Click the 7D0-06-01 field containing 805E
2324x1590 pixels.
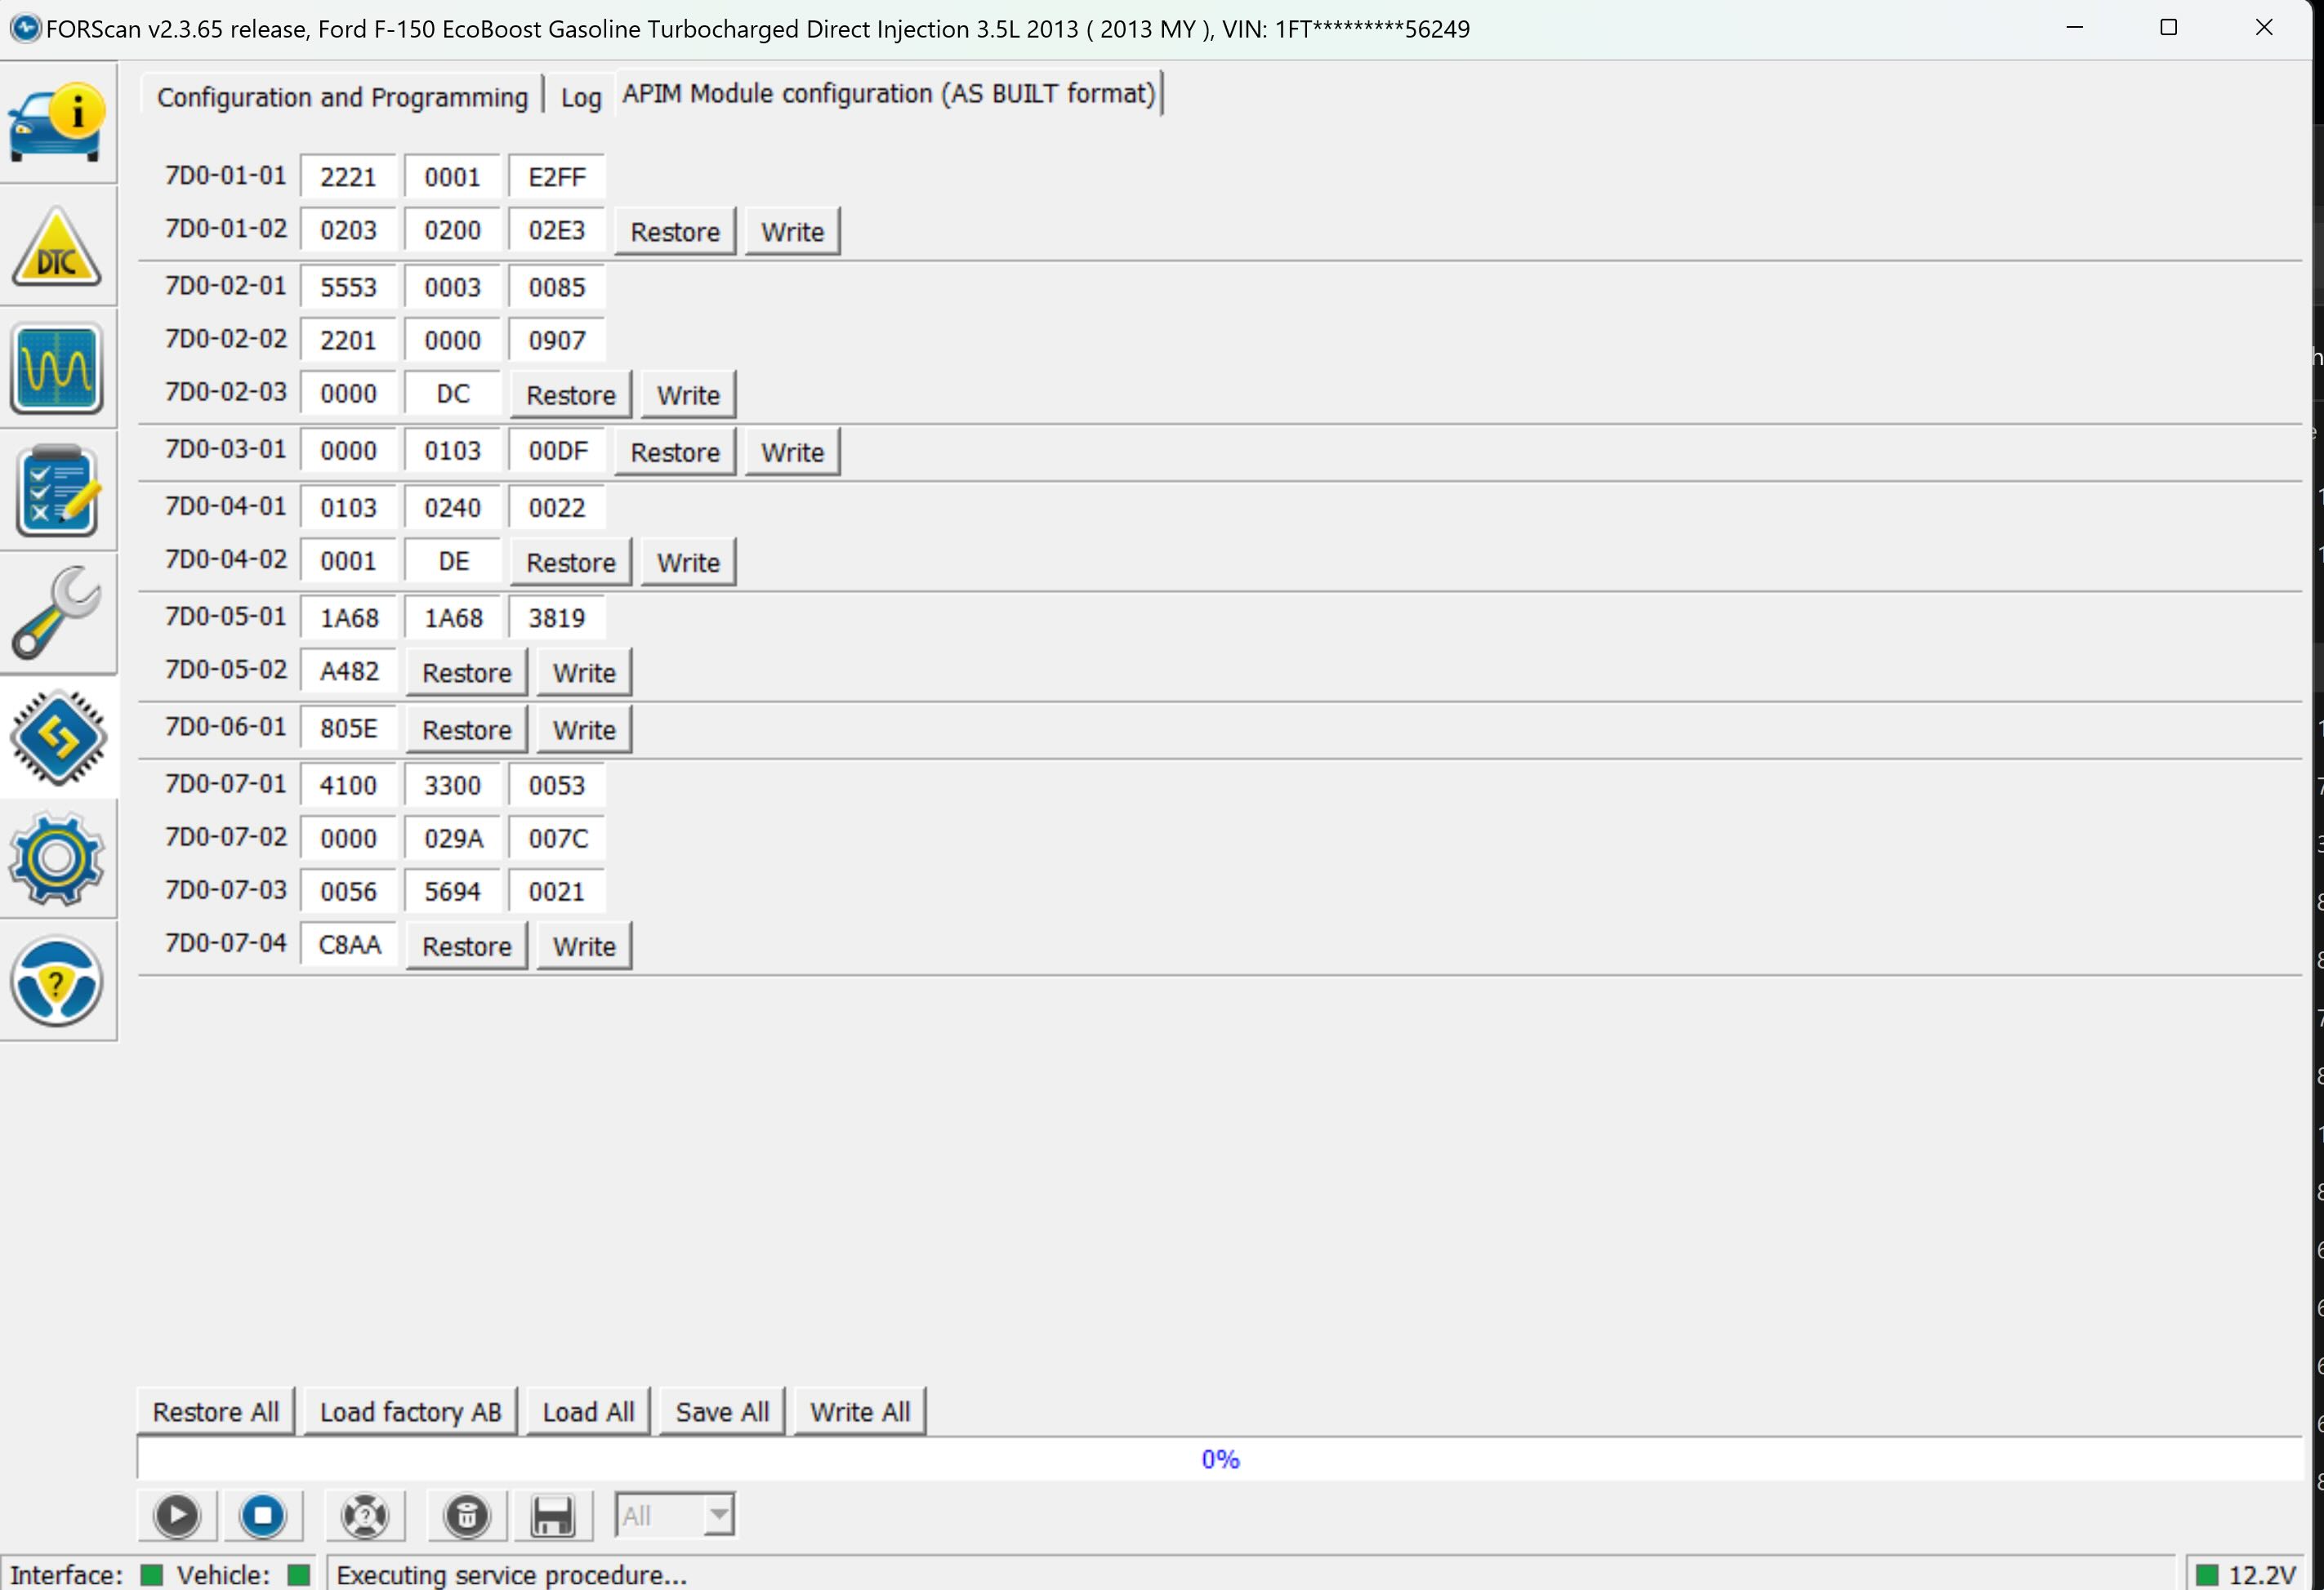(x=348, y=729)
